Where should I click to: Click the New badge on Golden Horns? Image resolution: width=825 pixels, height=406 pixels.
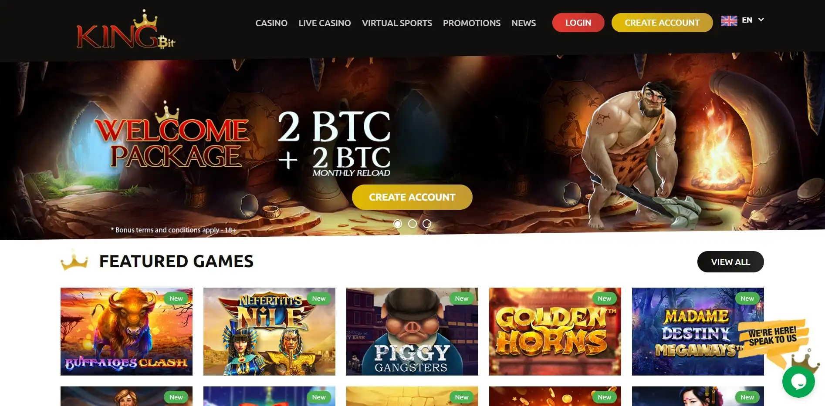[x=604, y=299]
